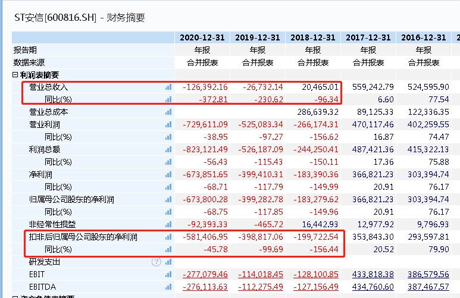The width and height of the screenshot is (460, 298).
Task: Open chart icon for EBITDA row
Action: (168, 287)
